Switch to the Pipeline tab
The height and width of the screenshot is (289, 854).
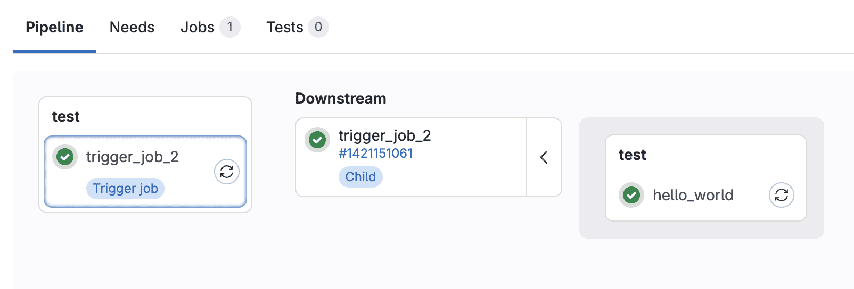pyautogui.click(x=54, y=27)
